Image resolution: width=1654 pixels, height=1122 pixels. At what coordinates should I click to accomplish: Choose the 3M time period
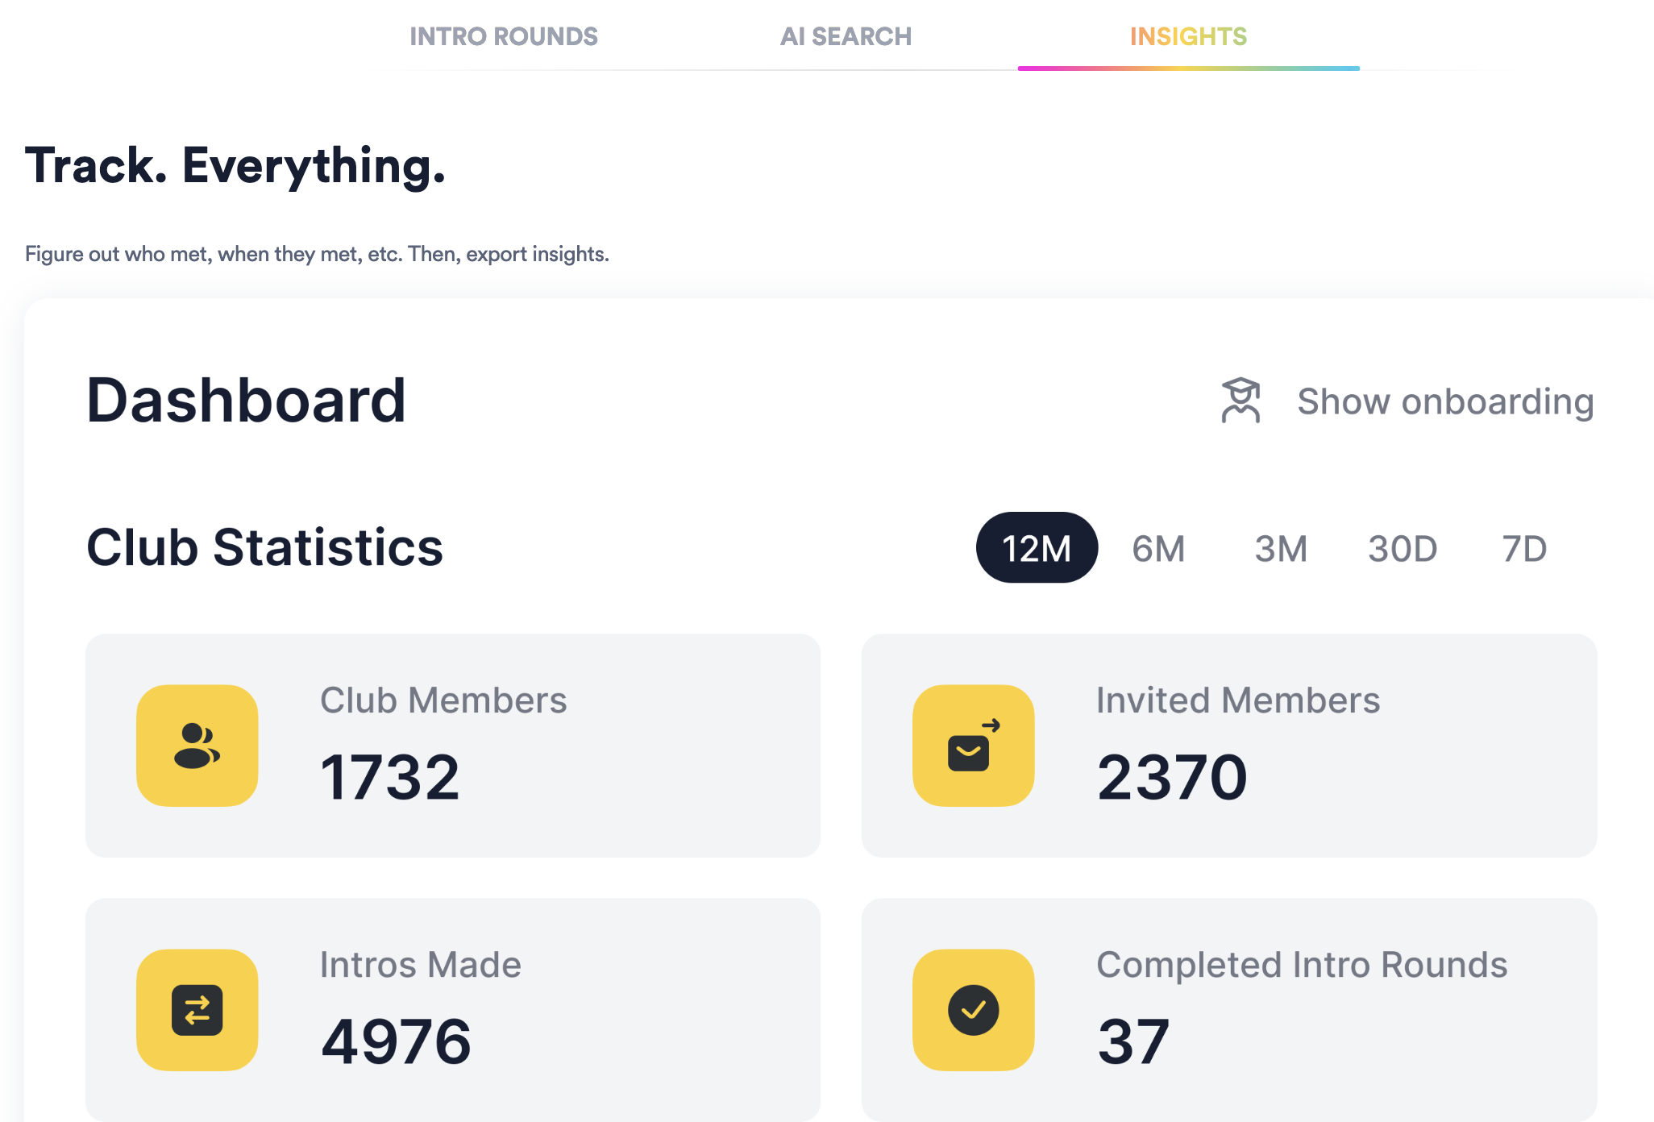pyautogui.click(x=1280, y=549)
